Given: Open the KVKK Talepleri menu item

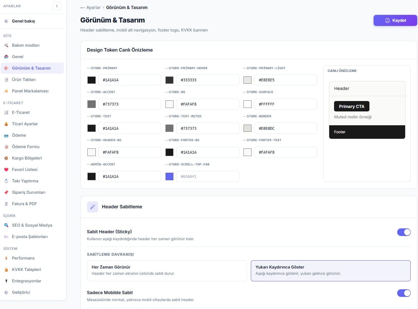Looking at the screenshot, I should tap(32, 270).
